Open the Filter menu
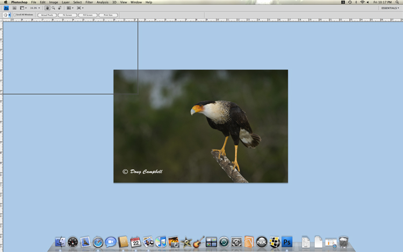 point(89,2)
